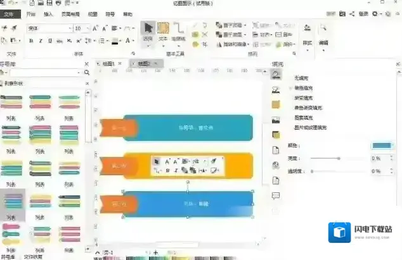Open the fill 颜色 color dropdown
This screenshot has height=260, width=402.
click(383, 145)
